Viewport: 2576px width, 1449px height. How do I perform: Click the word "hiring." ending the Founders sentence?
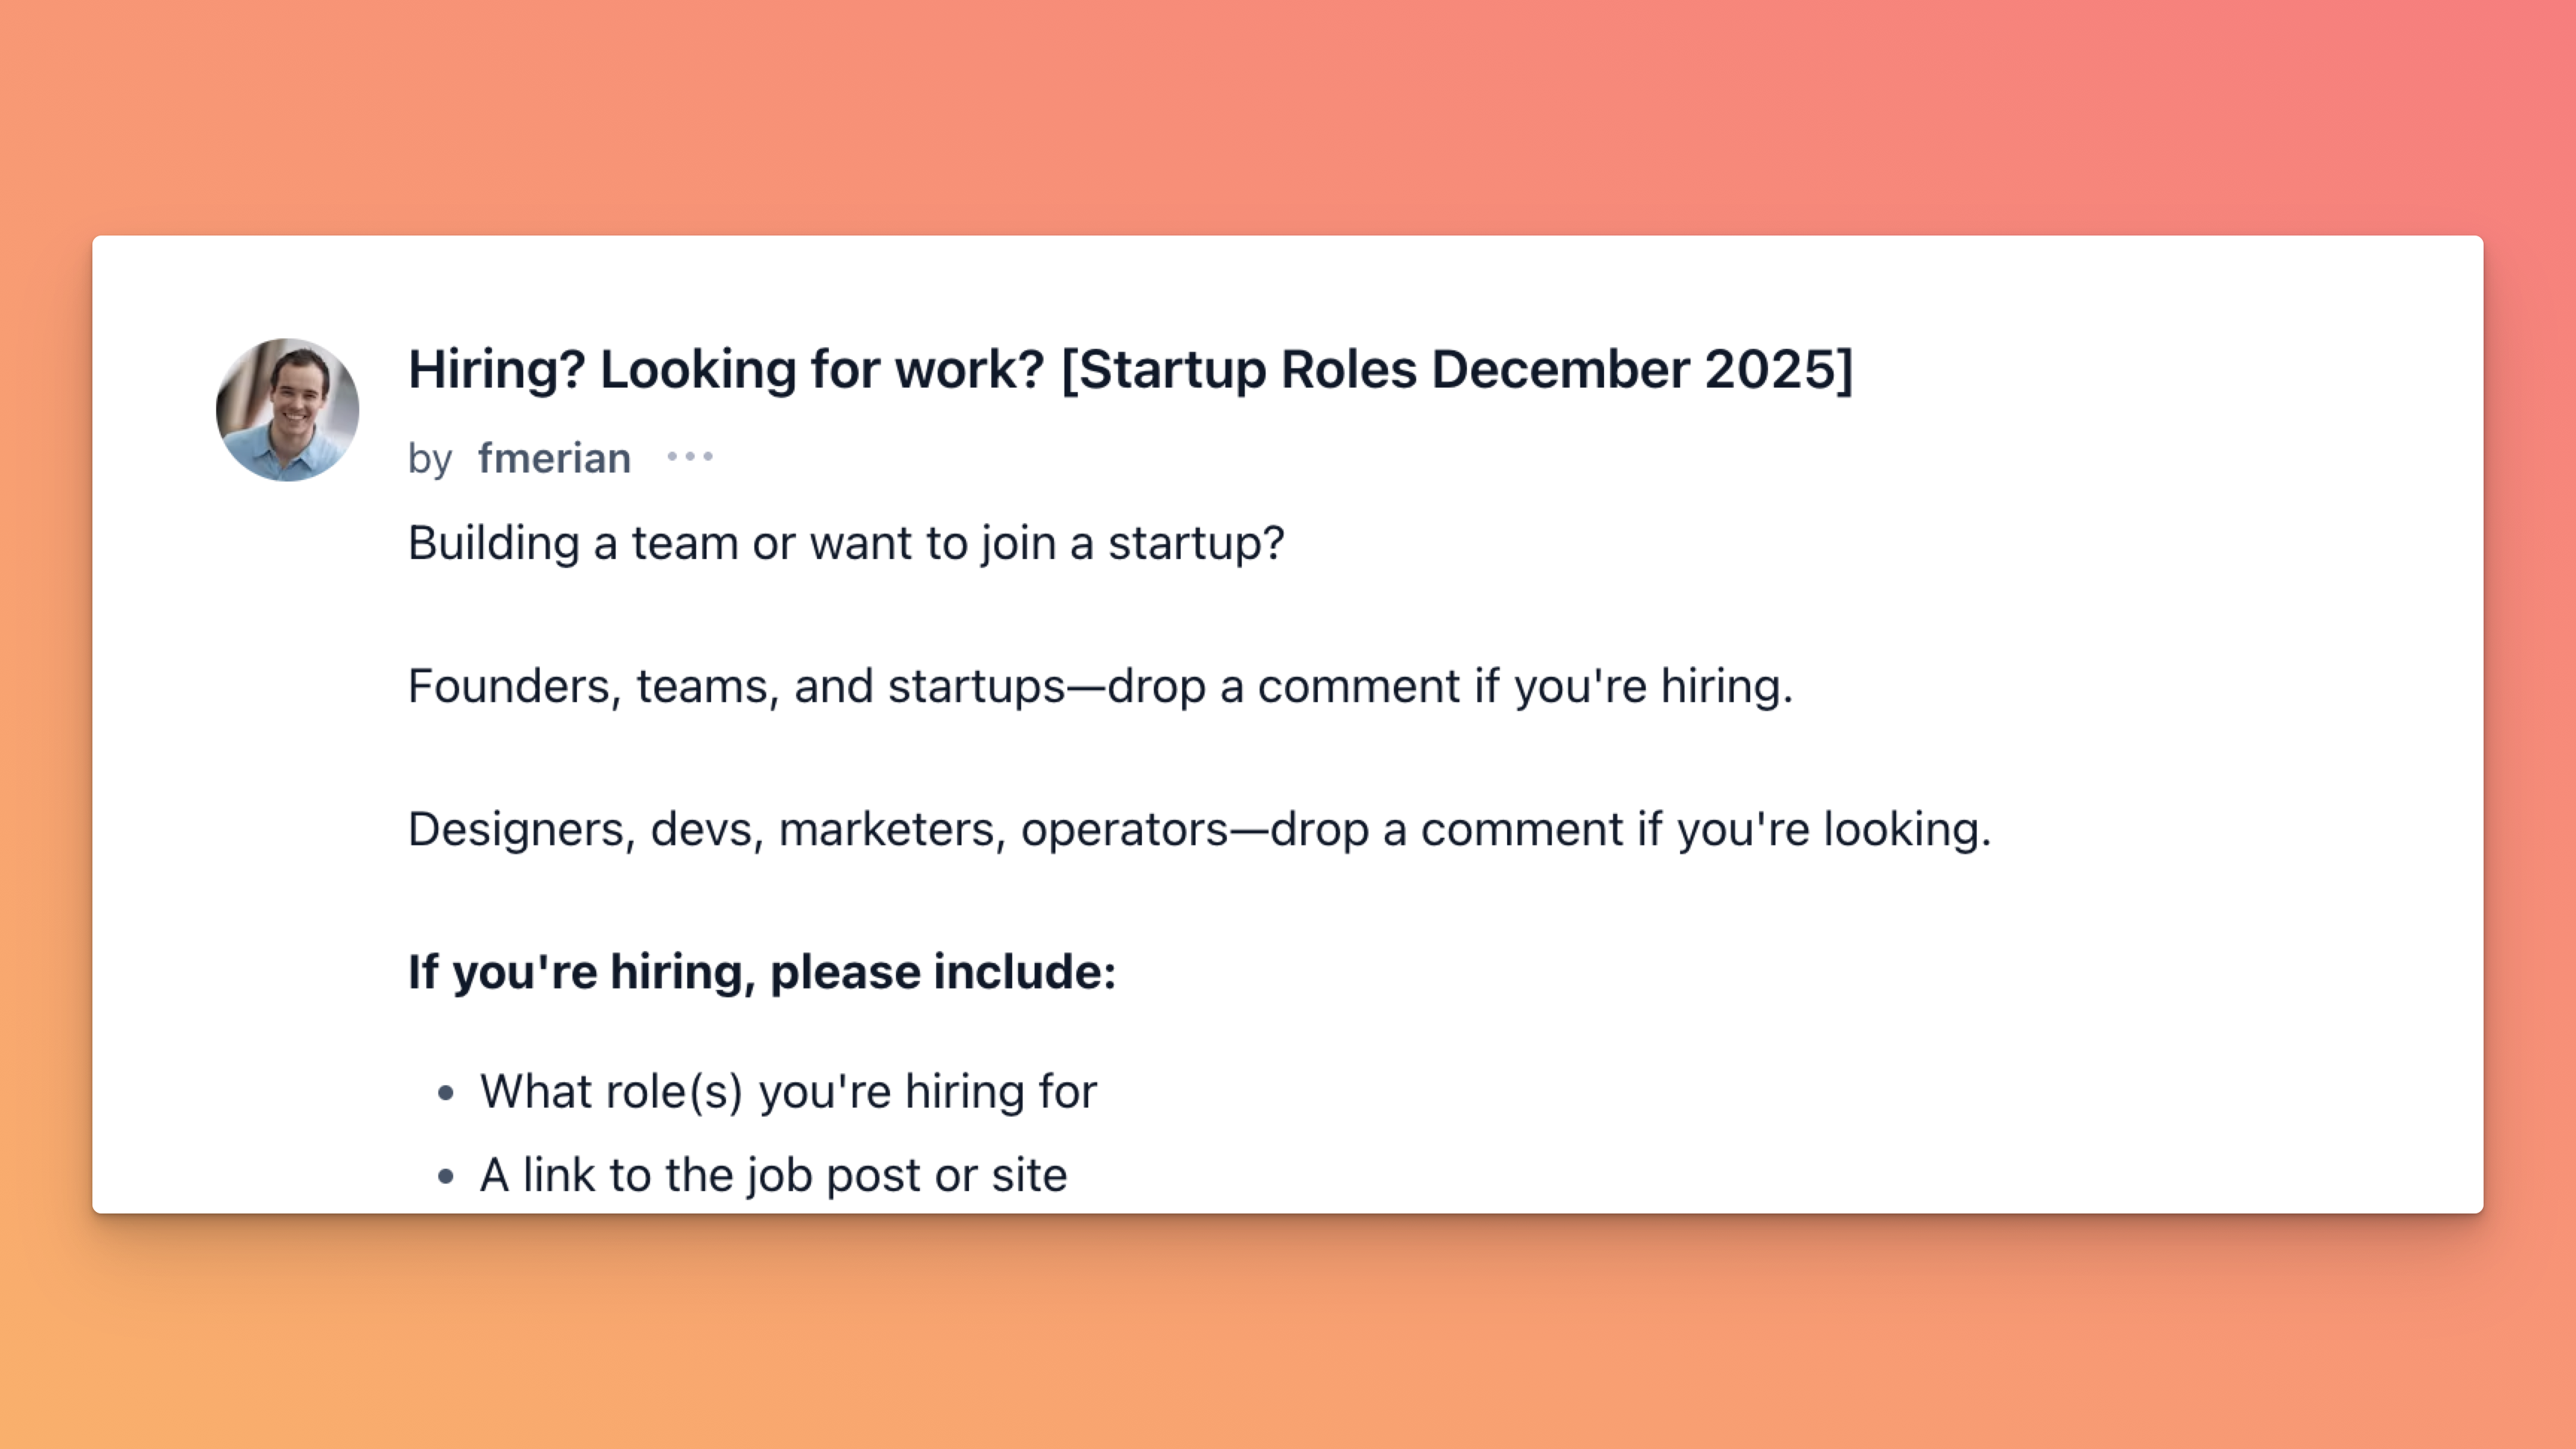pyautogui.click(x=1726, y=686)
